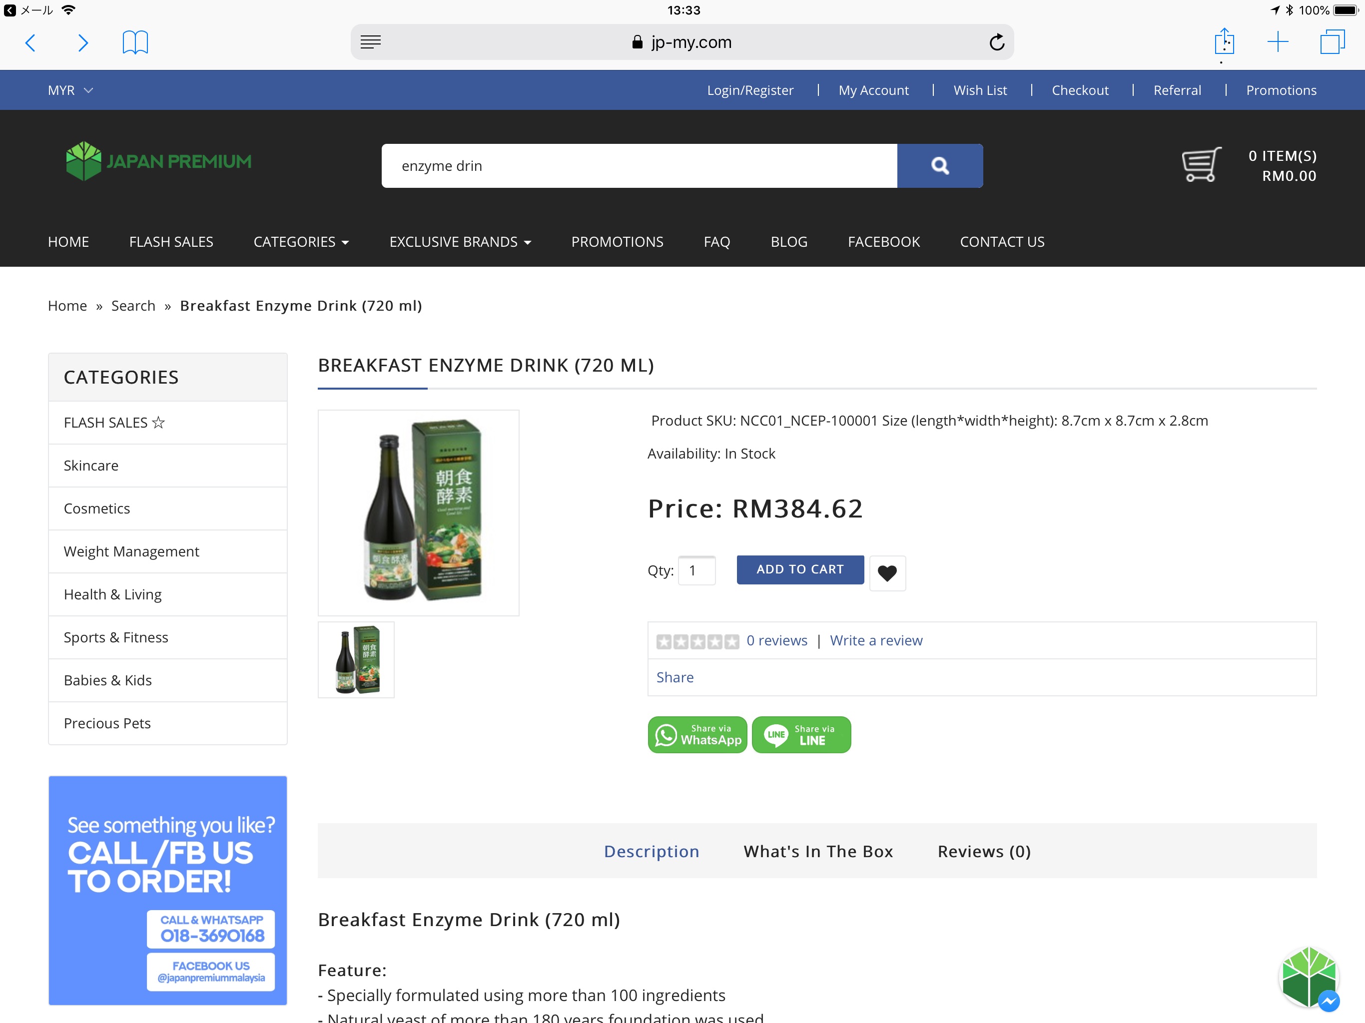This screenshot has height=1023, width=1365.
Task: Return to Mail app via back indicator
Action: [28, 10]
